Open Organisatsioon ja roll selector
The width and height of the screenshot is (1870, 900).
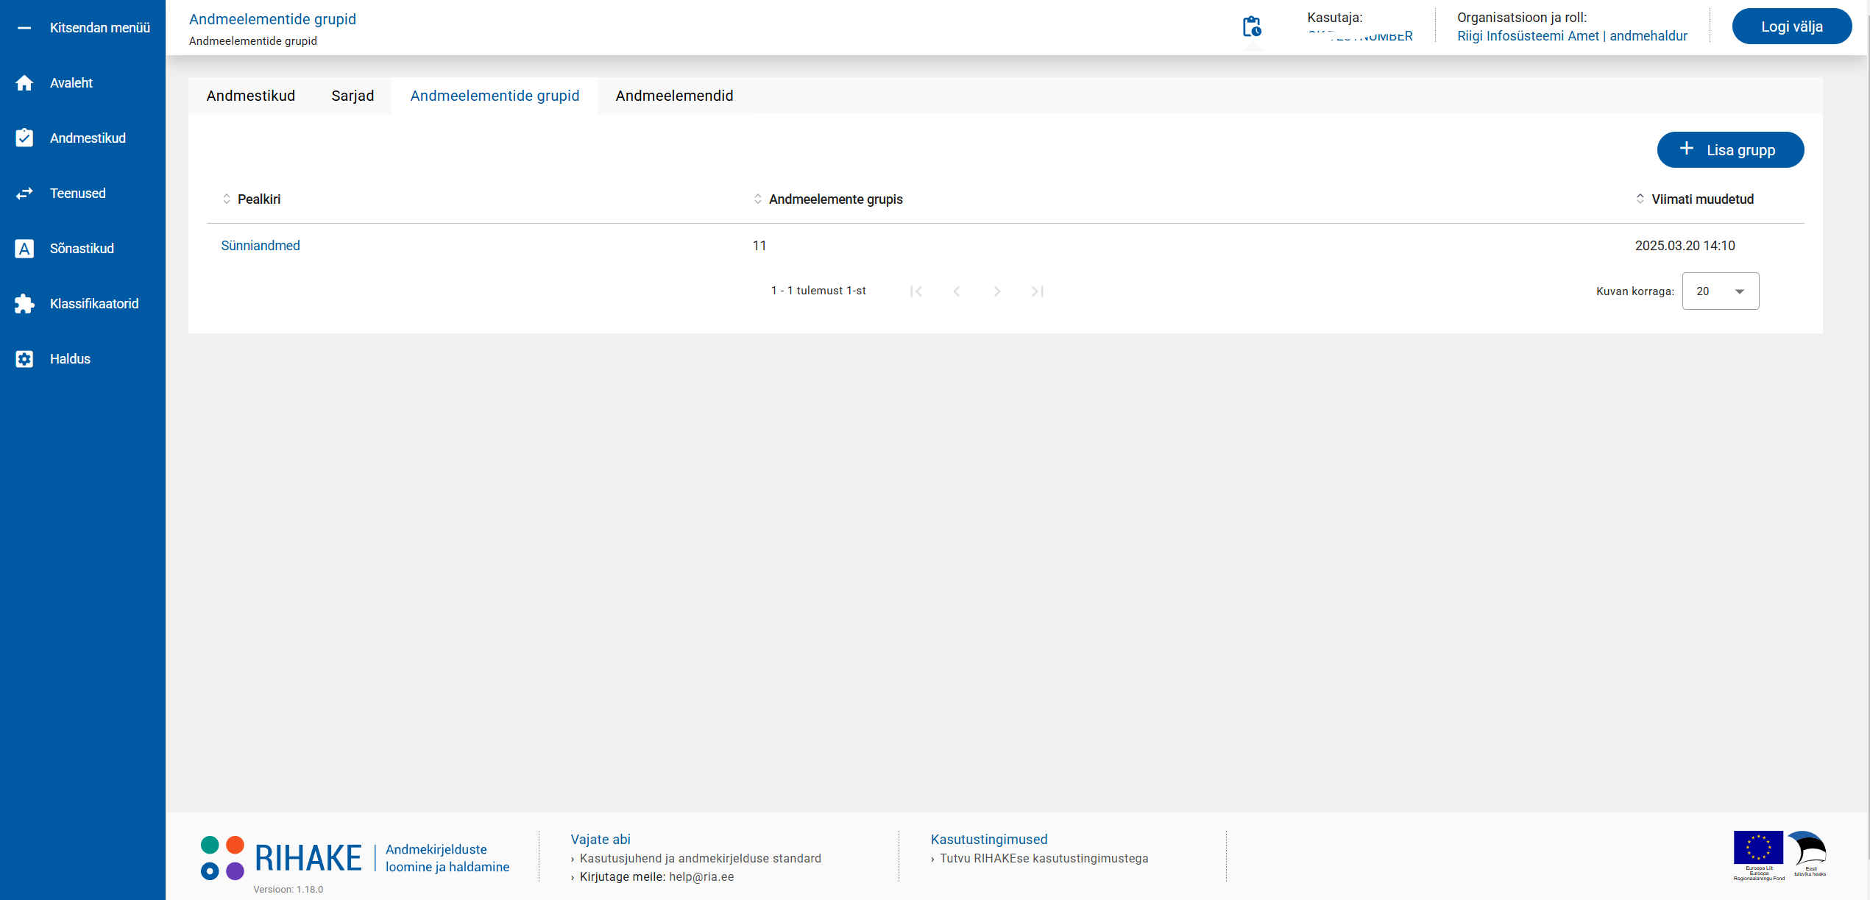[x=1571, y=36]
